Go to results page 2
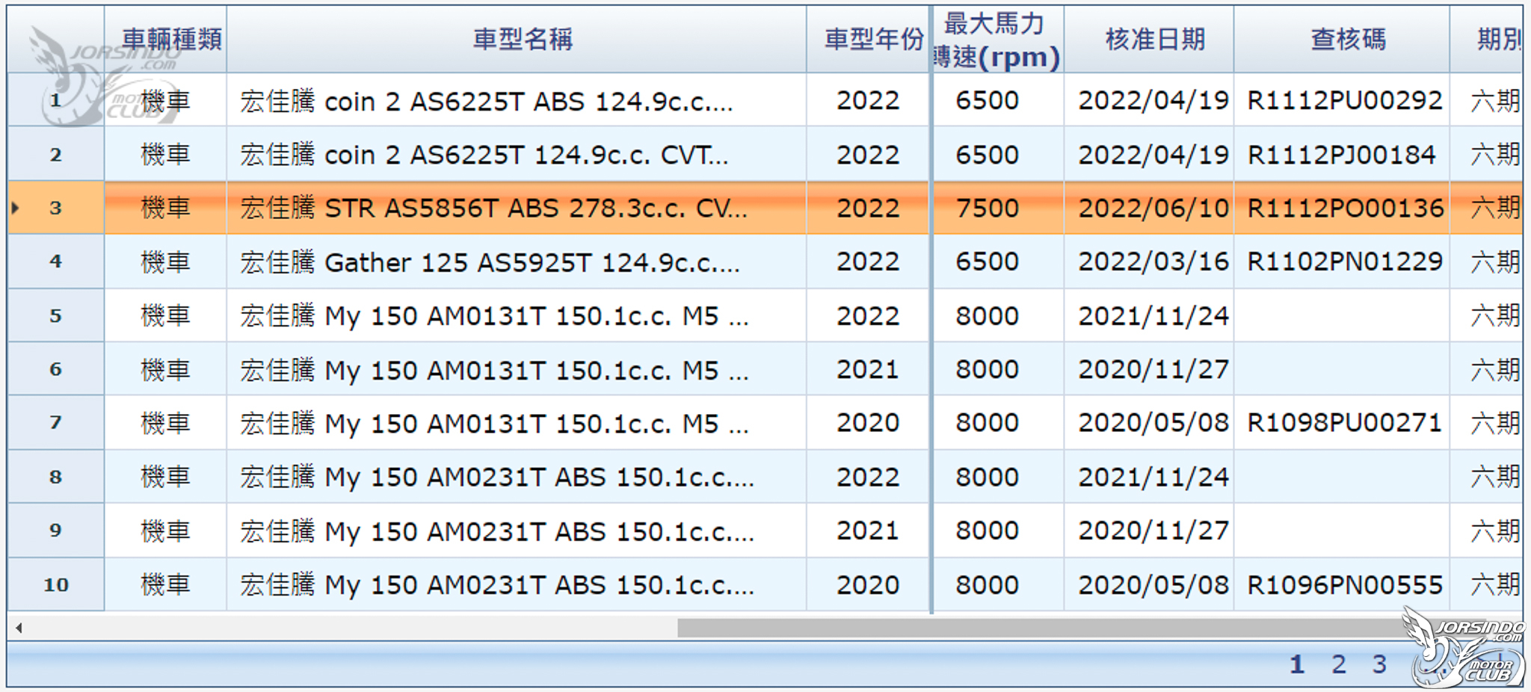 pyautogui.click(x=1339, y=664)
